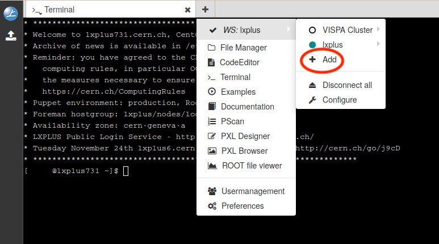Open new tab with plus button
This screenshot has height=244, width=439.
pyautogui.click(x=205, y=9)
